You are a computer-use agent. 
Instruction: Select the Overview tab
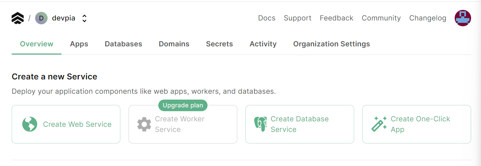tap(37, 44)
